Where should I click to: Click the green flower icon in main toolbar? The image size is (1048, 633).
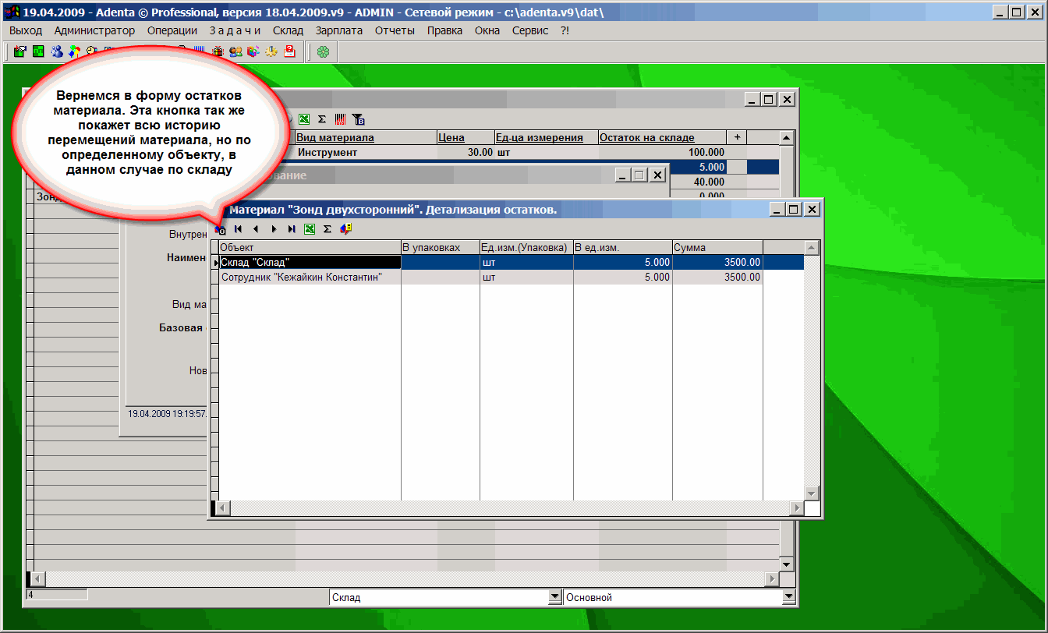(323, 51)
